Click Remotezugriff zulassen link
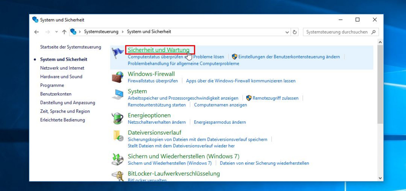 275,98
